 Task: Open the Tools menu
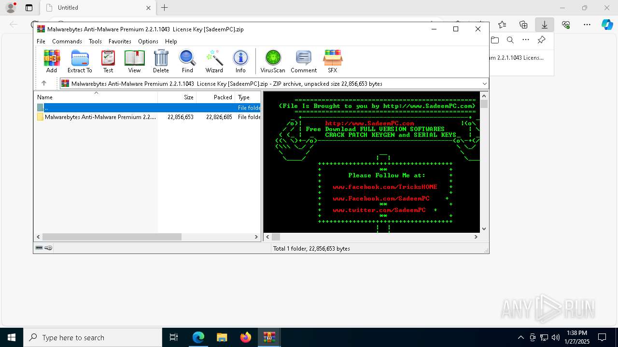[x=95, y=41]
